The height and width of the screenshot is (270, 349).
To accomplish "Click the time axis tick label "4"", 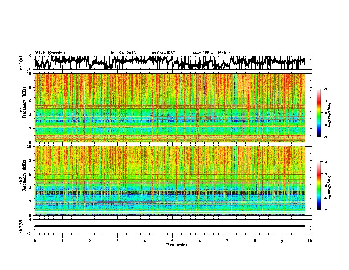I will point(145,241).
